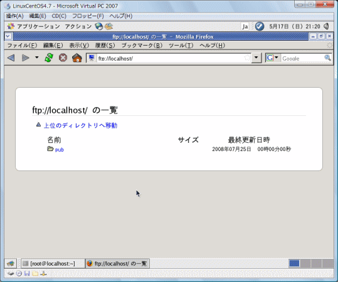Click the volume speaker icon in panel

(x=326, y=26)
